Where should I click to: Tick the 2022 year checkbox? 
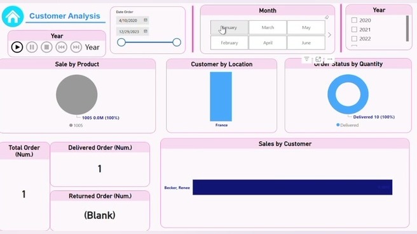point(354,39)
